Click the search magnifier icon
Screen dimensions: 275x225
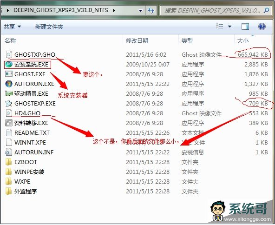click(267, 10)
